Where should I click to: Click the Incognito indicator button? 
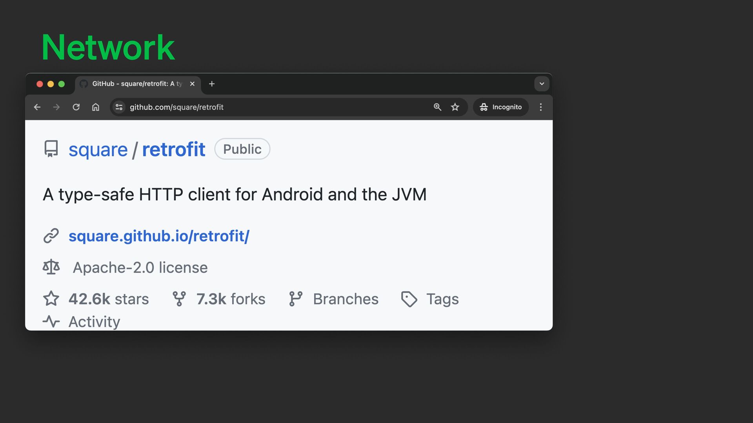[501, 107]
